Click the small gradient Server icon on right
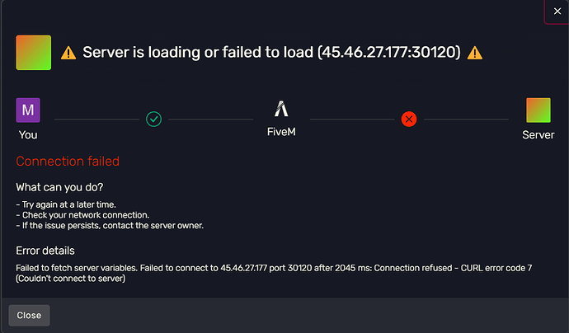569x333 pixels. (538, 110)
